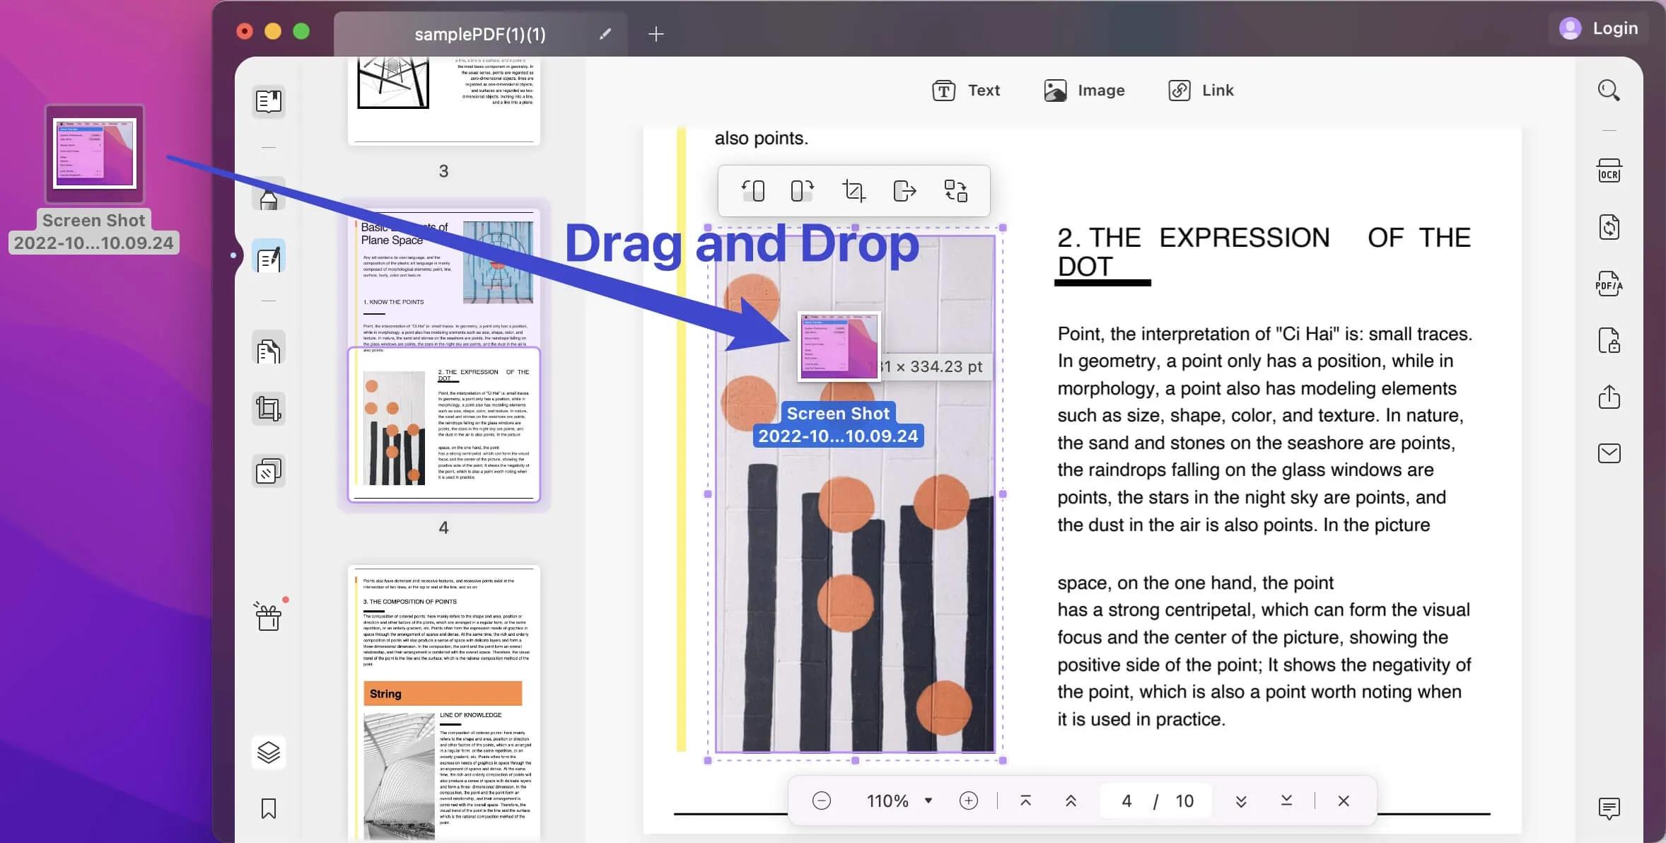Select the Image edit tab
This screenshot has width=1666, height=843.
pyautogui.click(x=1085, y=91)
